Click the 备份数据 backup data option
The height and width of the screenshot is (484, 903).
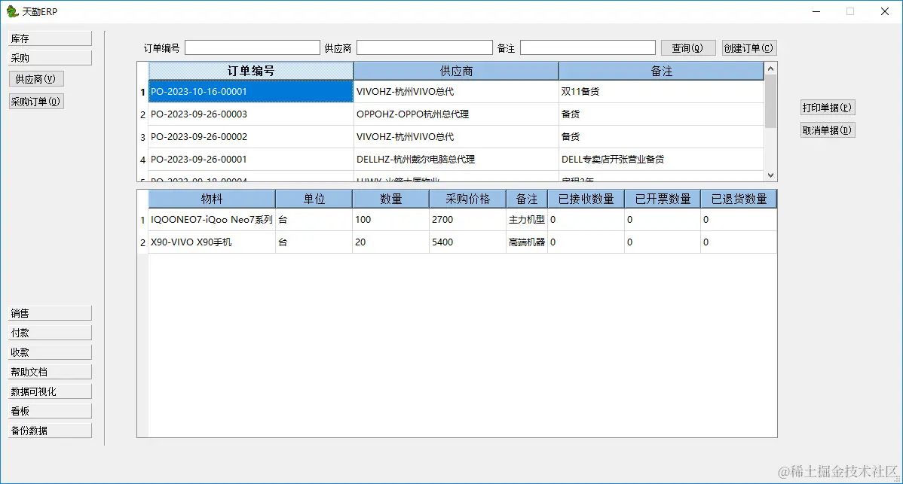[49, 430]
